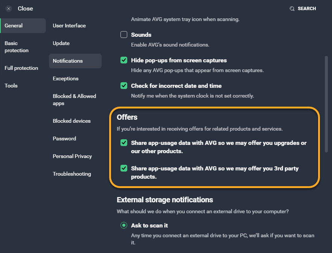Select User Interface settings
Image resolution: width=332 pixels, height=253 pixels.
(x=69, y=26)
